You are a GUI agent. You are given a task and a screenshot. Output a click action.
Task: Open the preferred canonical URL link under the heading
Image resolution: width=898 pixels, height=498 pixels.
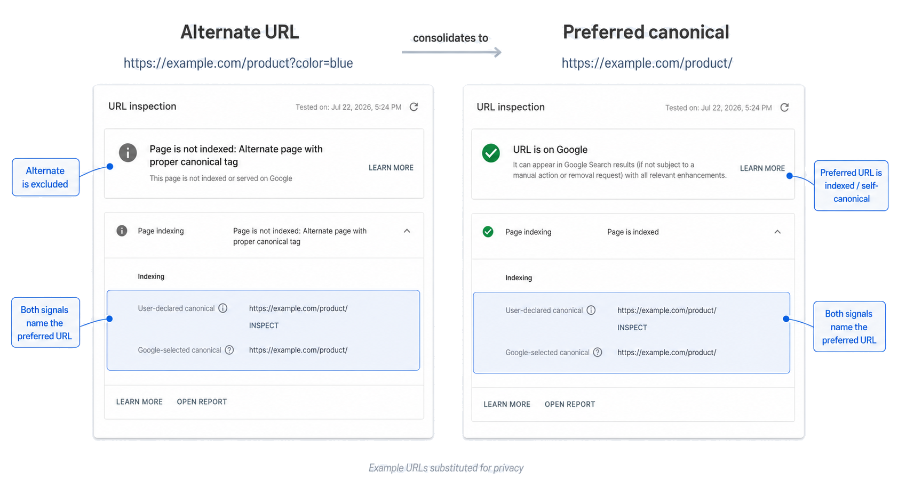tap(647, 63)
